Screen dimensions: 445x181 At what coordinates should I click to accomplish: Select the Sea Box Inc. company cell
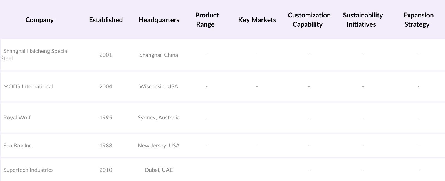[x=18, y=146]
